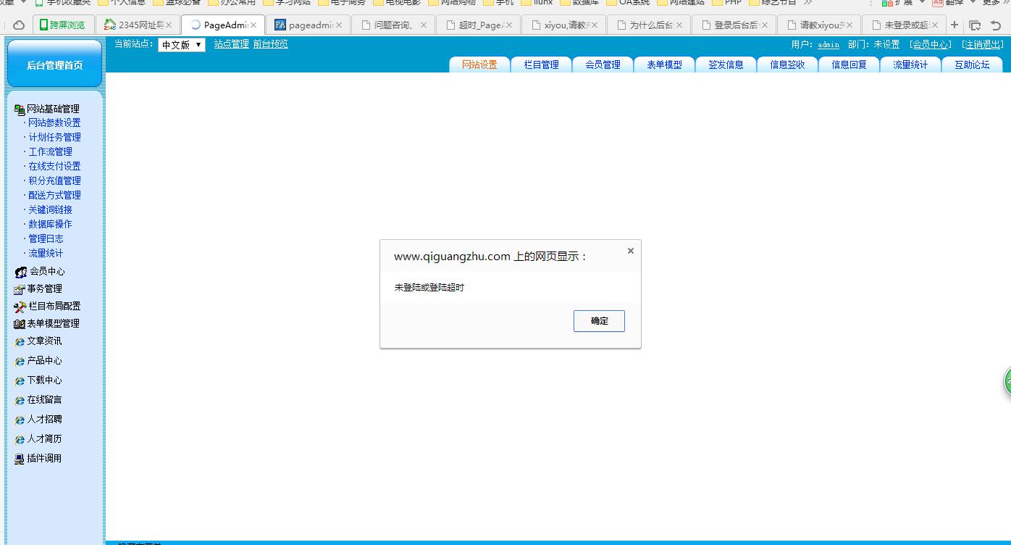Screen dimensions: 1011x545
Task: Switch to the 2345网址导航 browser tab
Action: pyautogui.click(x=138, y=25)
